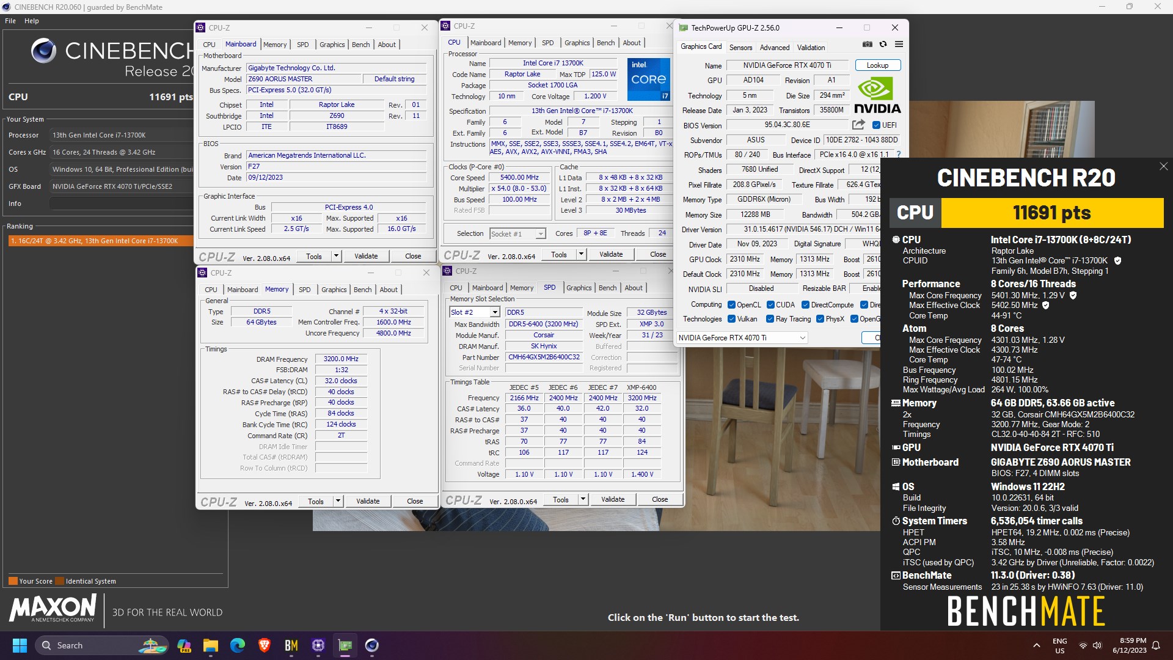Expand Tools arrow in CPU-Z SPD window
Viewport: 1173px width, 660px height.
[583, 499]
